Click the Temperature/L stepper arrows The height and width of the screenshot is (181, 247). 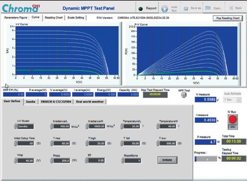click(x=122, y=126)
